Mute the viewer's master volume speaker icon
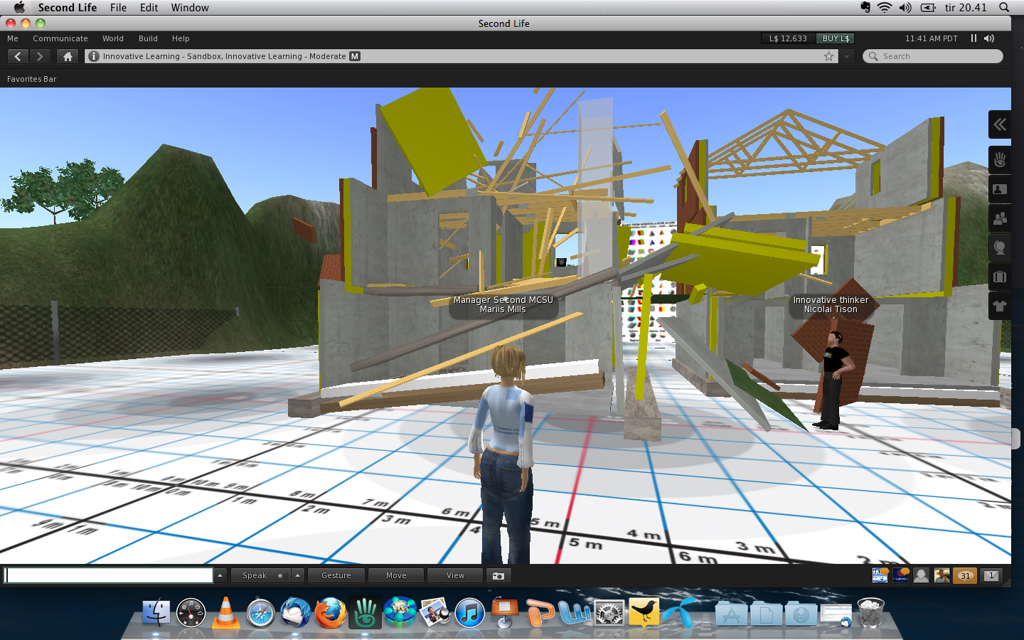This screenshot has width=1024, height=640. [989, 38]
